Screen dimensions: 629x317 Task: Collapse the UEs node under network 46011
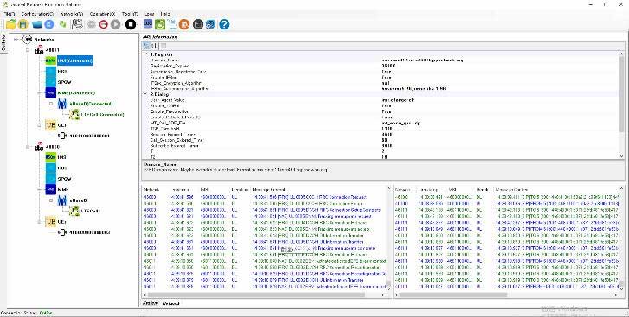39,125
